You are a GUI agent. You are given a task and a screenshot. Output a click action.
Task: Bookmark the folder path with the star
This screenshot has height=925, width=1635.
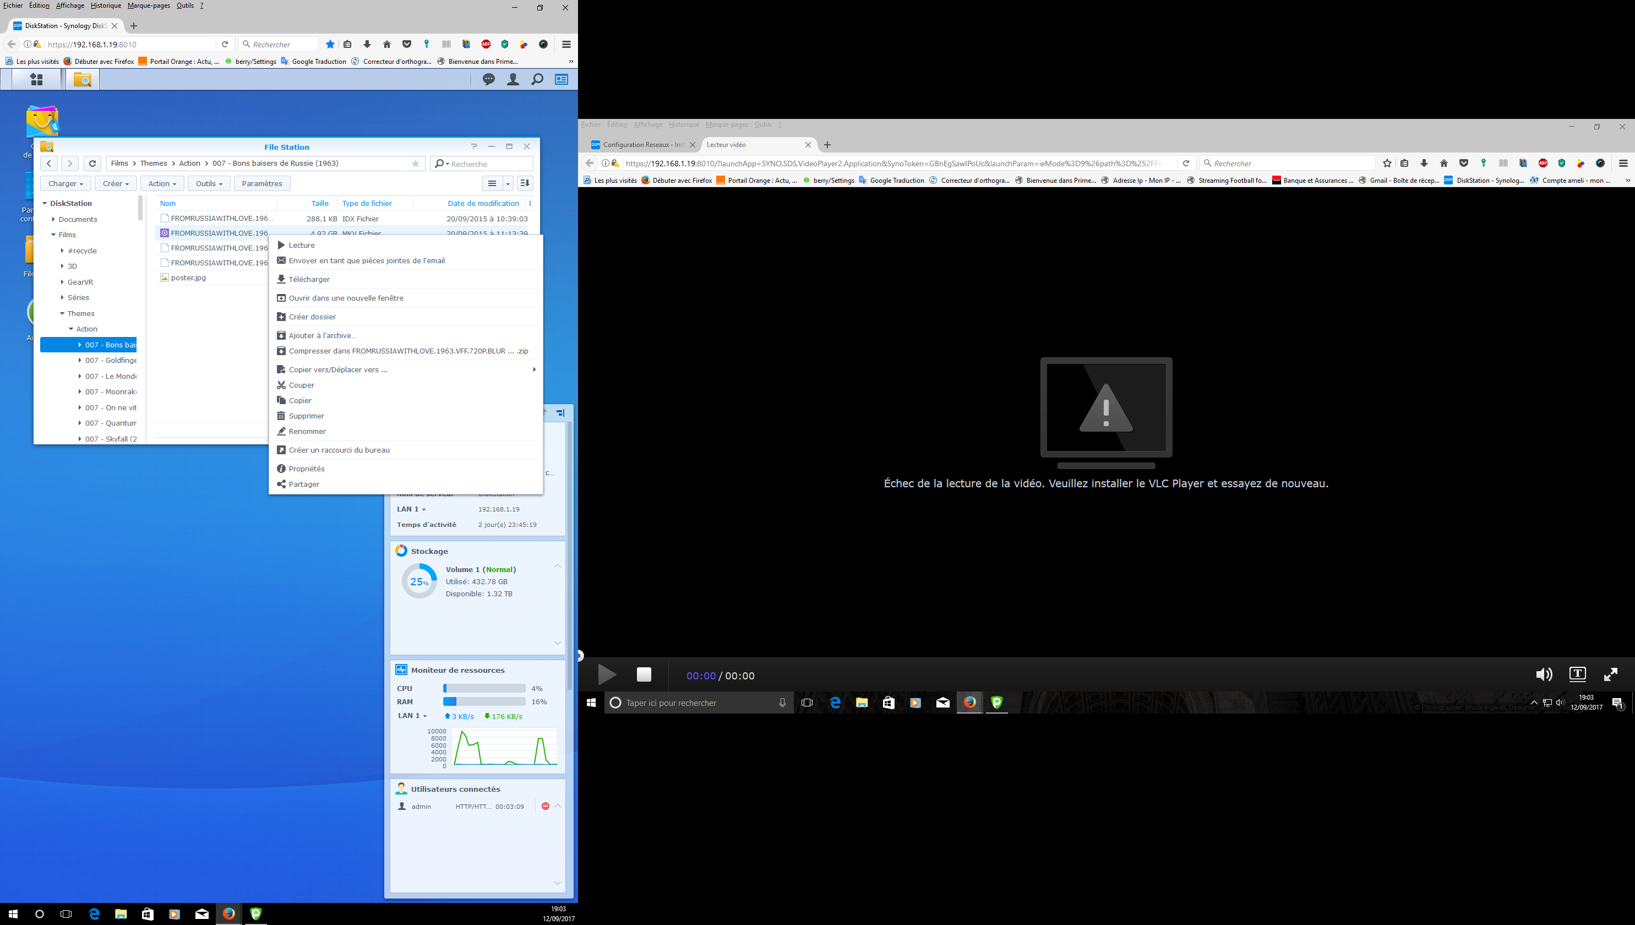click(416, 164)
